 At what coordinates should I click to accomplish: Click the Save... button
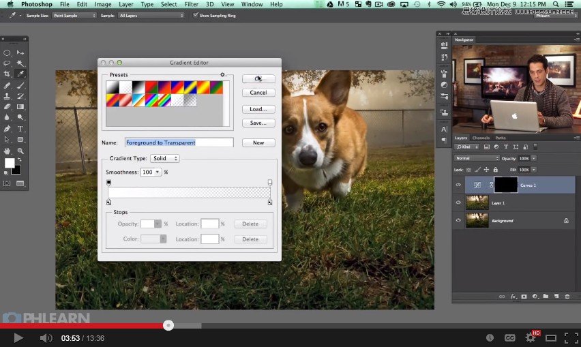click(x=258, y=123)
